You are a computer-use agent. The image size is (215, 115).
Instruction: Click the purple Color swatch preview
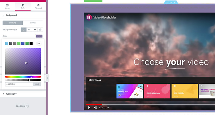pyautogui.click(x=39, y=36)
